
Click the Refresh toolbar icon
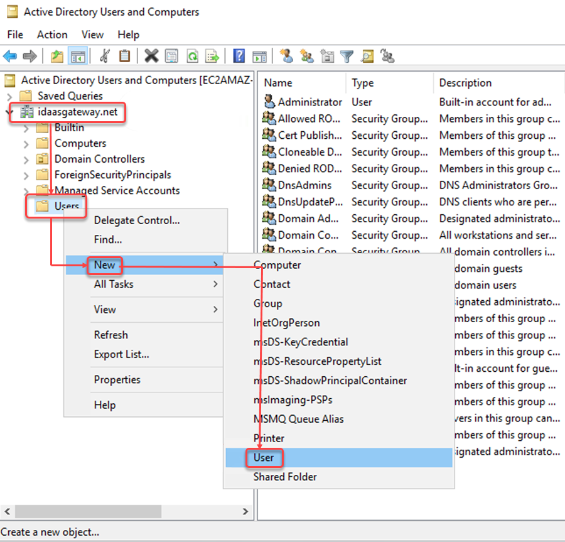192,57
